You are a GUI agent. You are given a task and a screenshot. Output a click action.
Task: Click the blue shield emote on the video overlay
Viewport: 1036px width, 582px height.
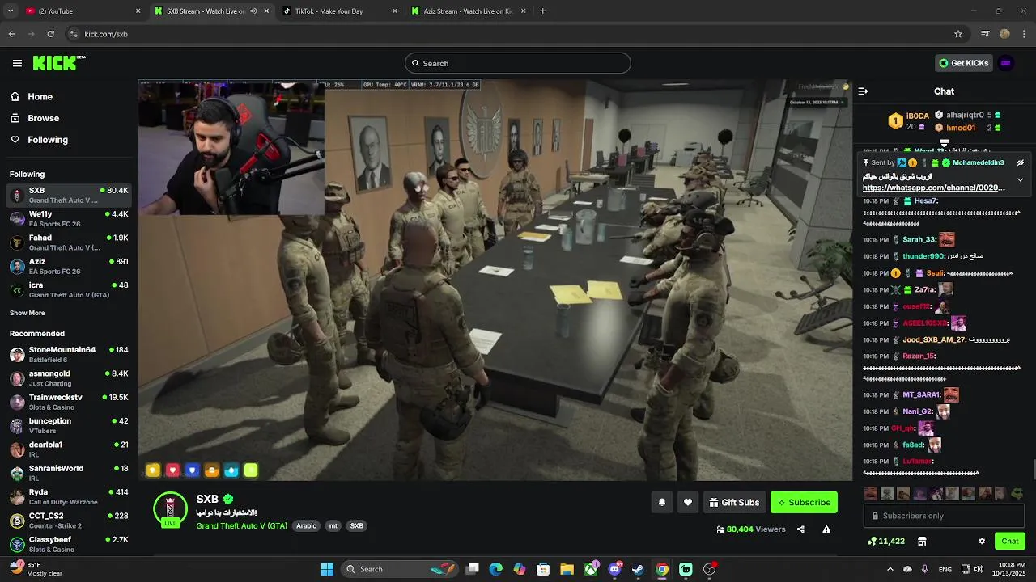click(192, 470)
